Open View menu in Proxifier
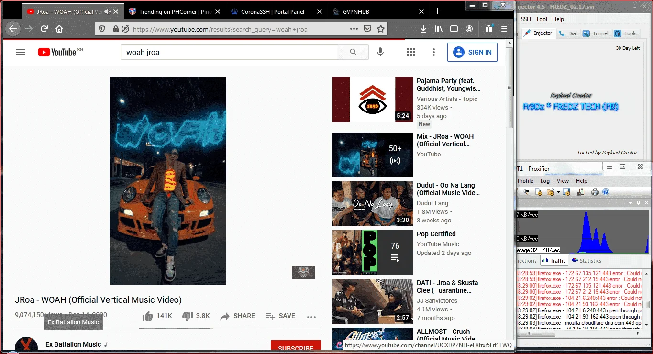Viewport: 653px width, 354px height. click(563, 181)
